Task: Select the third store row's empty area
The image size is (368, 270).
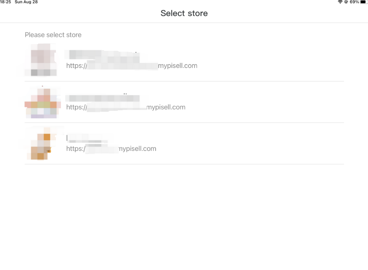Action: (x=250, y=144)
